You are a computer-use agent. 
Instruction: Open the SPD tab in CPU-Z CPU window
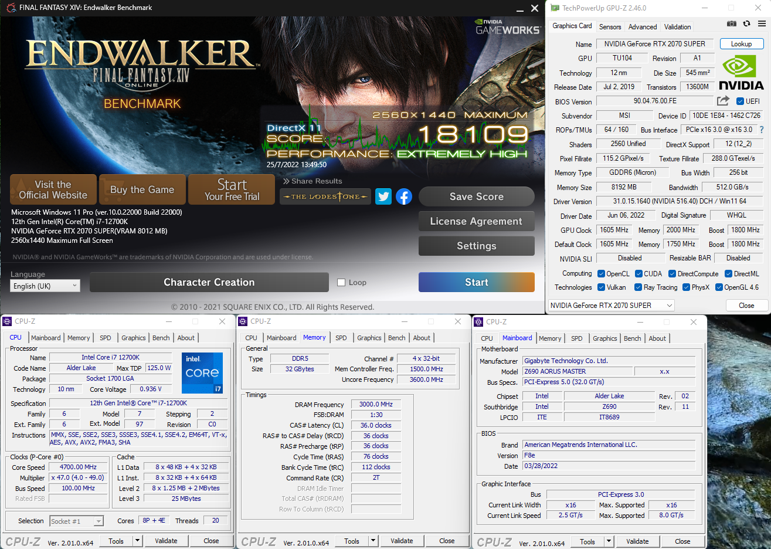tap(106, 338)
